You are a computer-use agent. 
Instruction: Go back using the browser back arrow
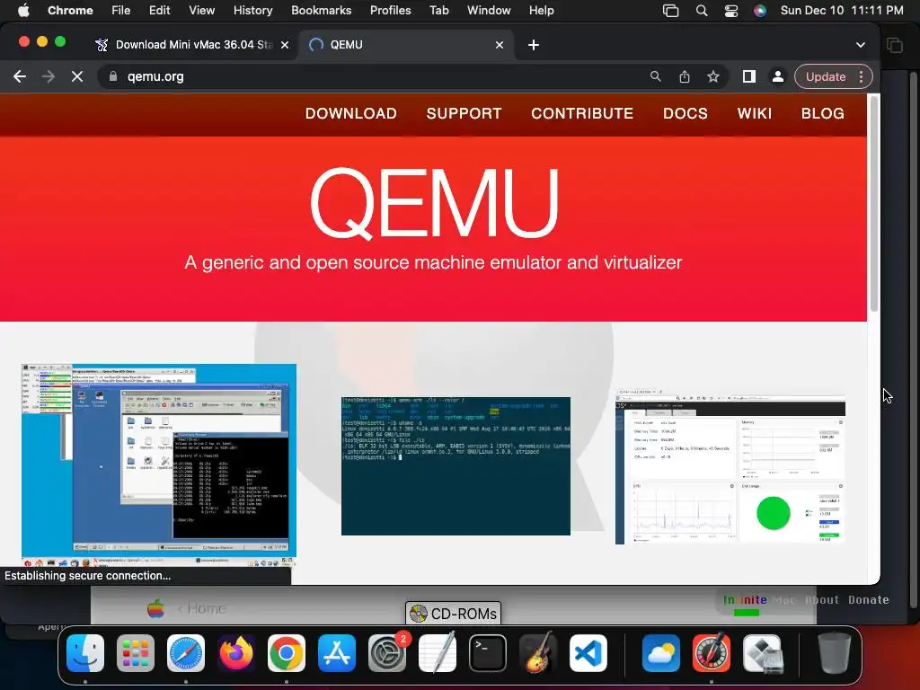(x=20, y=77)
